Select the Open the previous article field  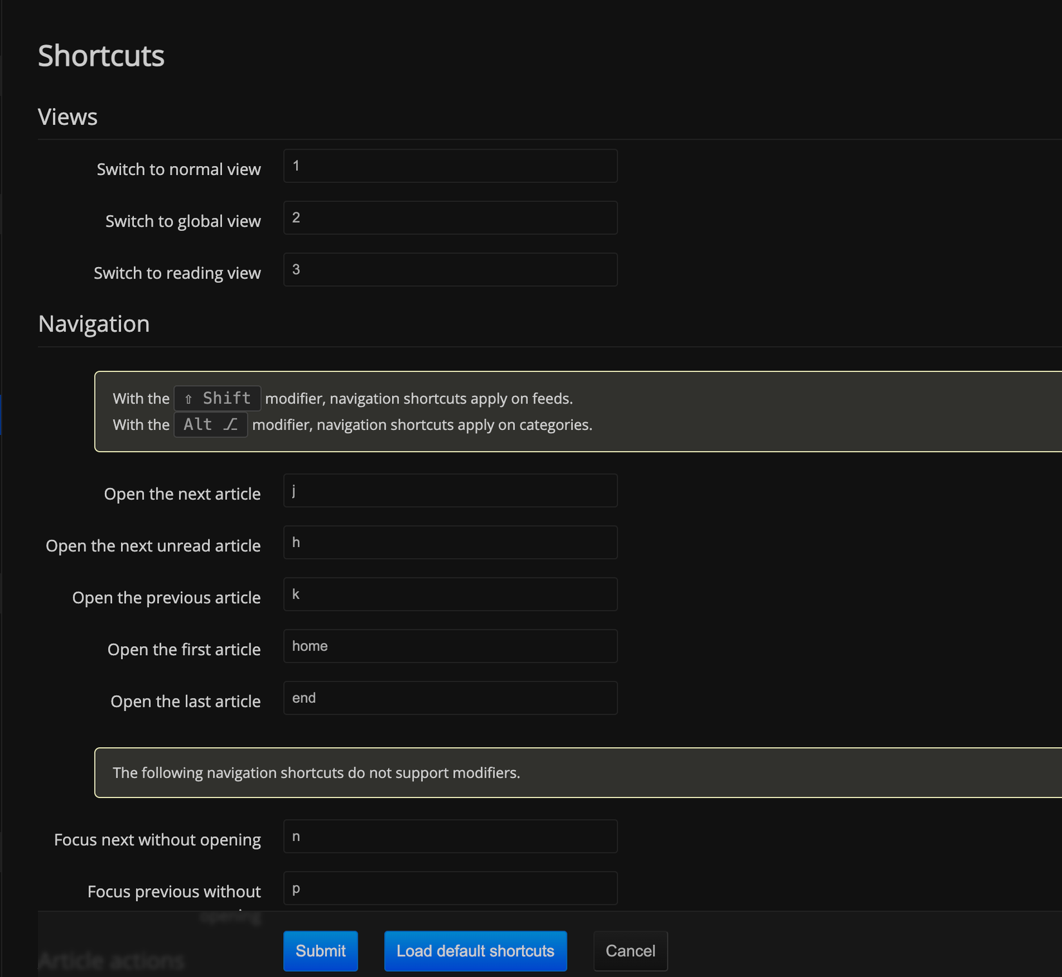click(451, 594)
